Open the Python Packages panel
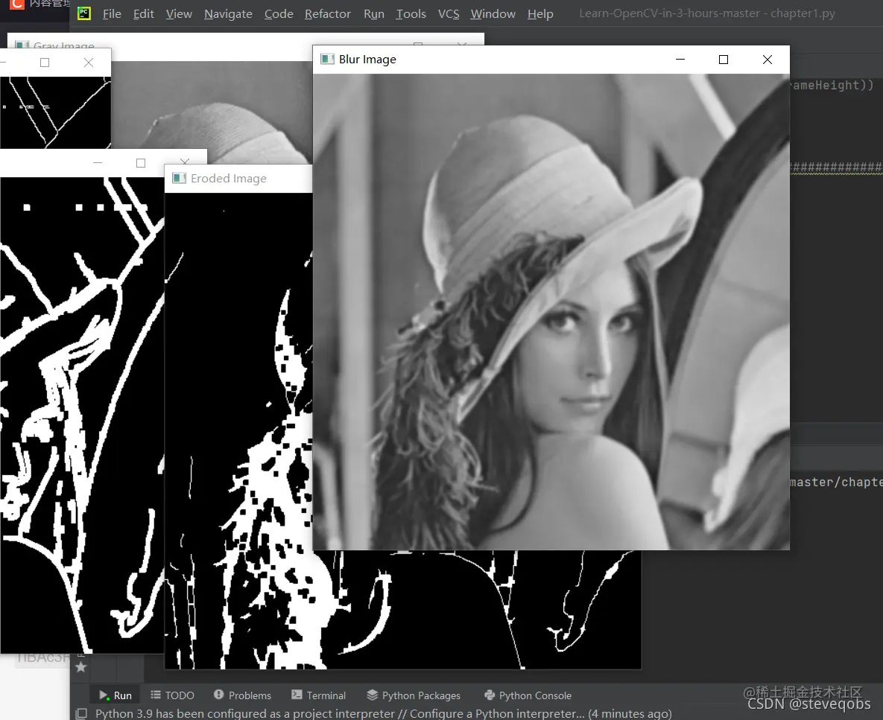The height and width of the screenshot is (720, 883). pos(414,695)
